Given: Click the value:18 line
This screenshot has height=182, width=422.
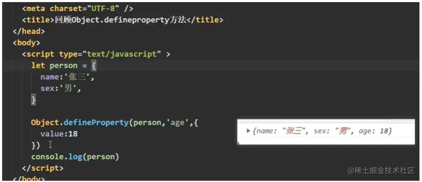Looking at the screenshot, I should click(59, 134).
